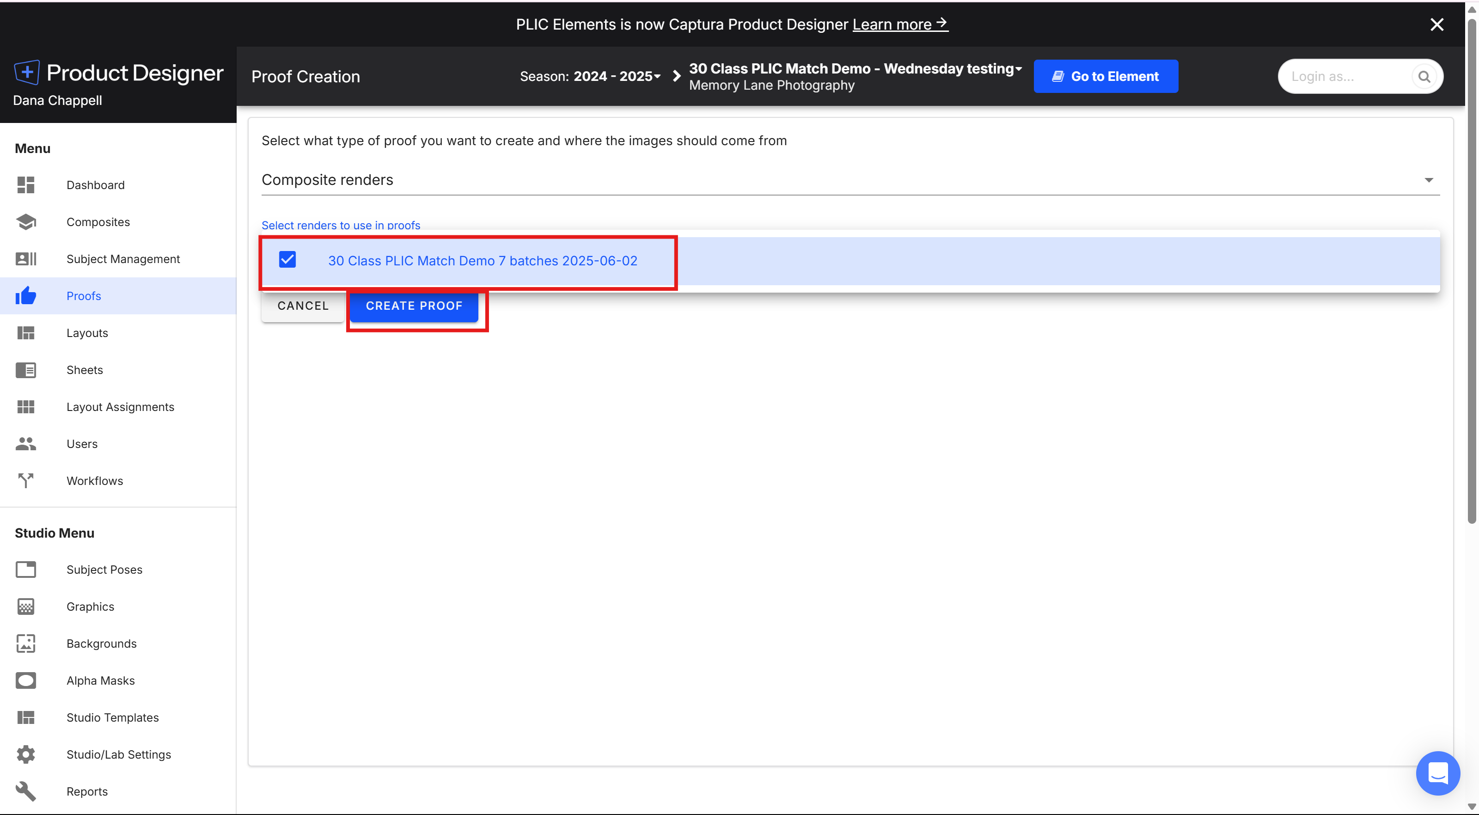Click the CANCEL button

[303, 306]
